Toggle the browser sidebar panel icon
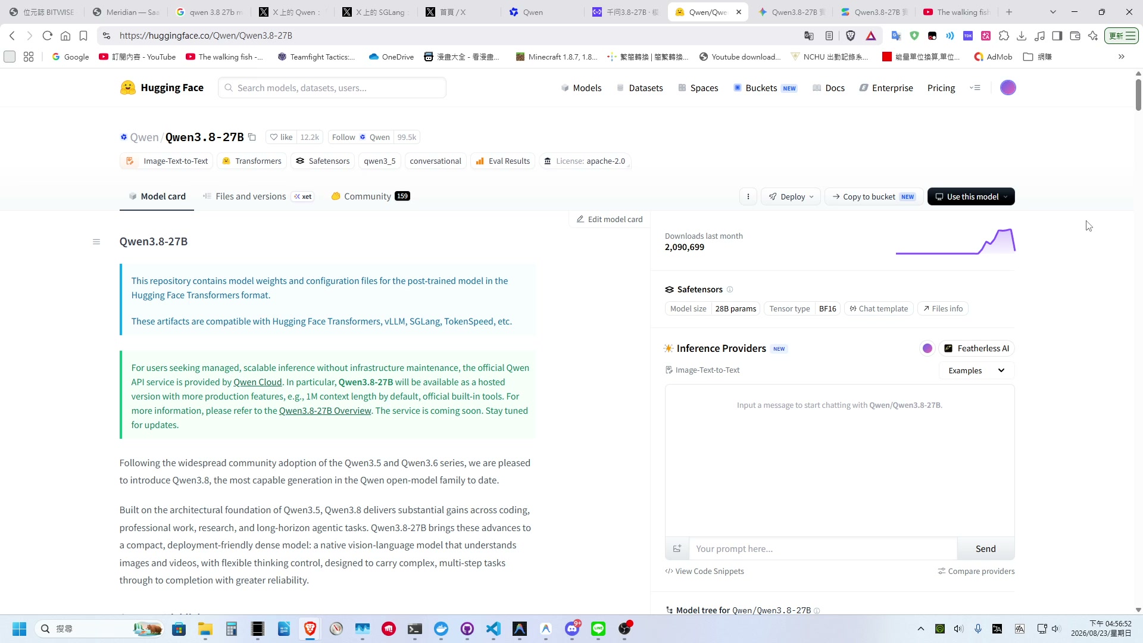Screen dimensions: 1143x643 point(1057,36)
